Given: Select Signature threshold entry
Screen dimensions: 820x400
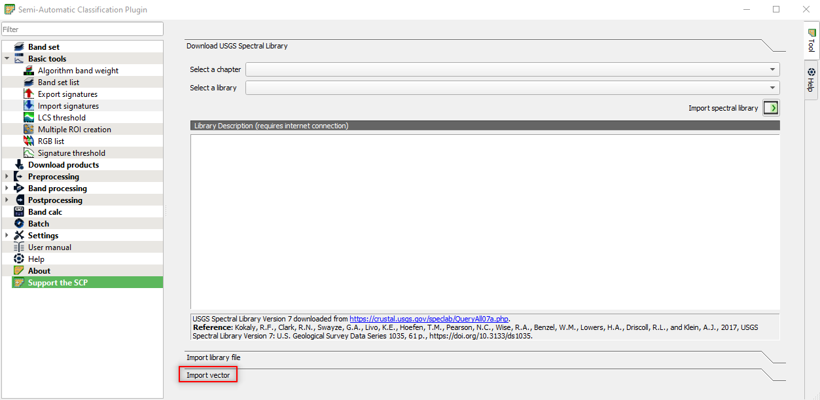Looking at the screenshot, I should (71, 153).
